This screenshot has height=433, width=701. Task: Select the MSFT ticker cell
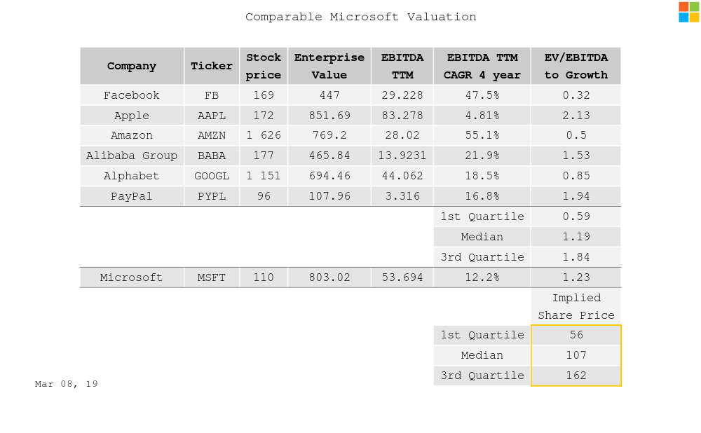click(212, 277)
